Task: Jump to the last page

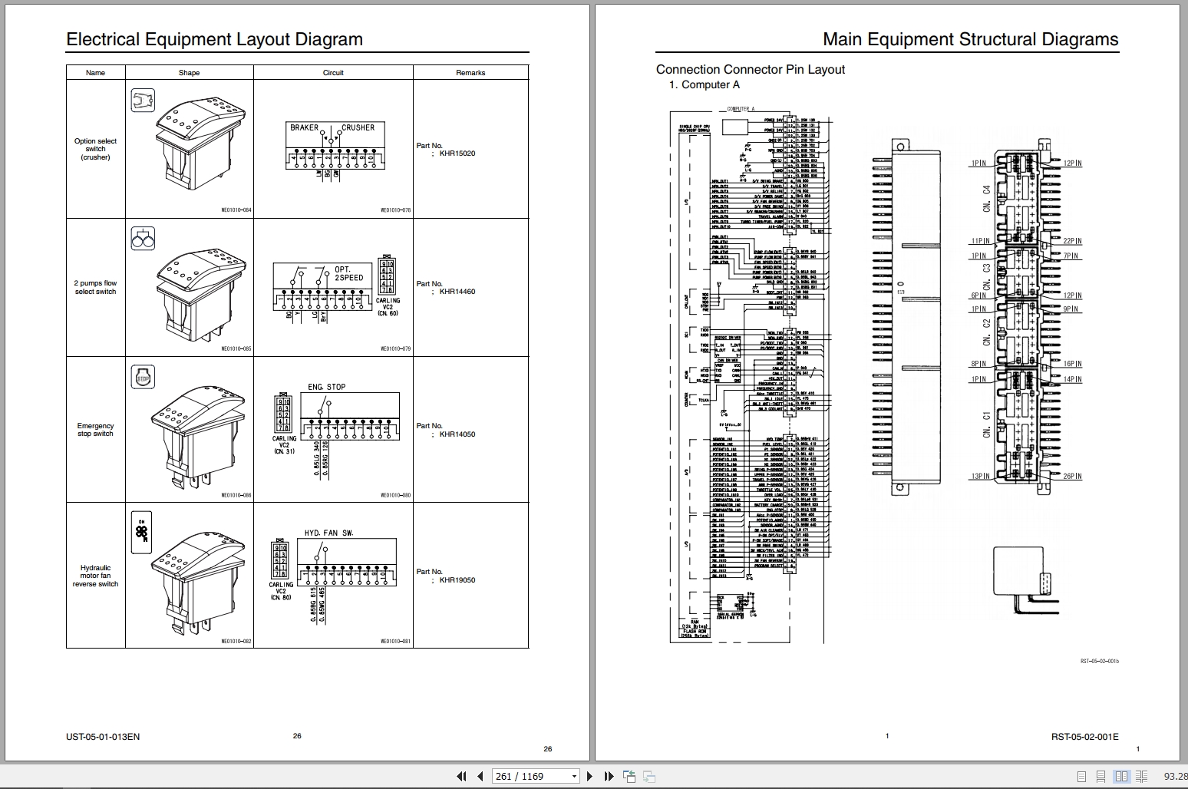Action: click(609, 776)
